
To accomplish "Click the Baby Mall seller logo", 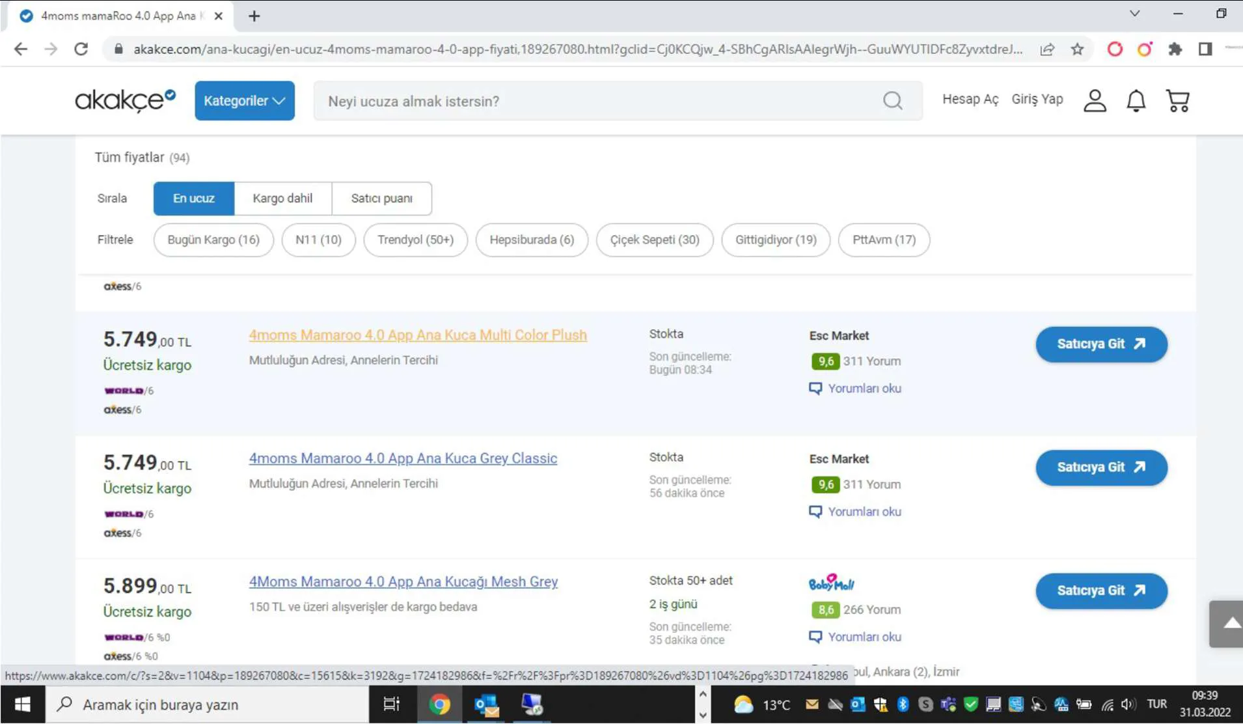I will pyautogui.click(x=832, y=583).
